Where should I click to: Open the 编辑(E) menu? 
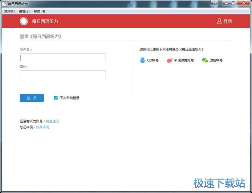[x=24, y=11]
